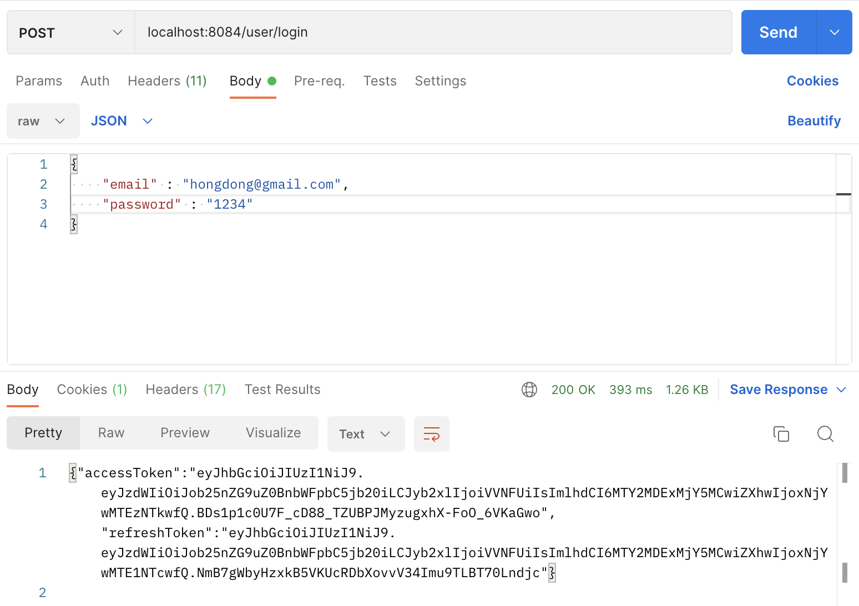
Task: Click the copy response icon
Action: click(x=781, y=434)
